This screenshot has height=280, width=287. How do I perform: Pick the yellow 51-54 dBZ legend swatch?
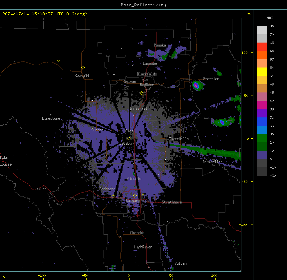tap(262, 71)
